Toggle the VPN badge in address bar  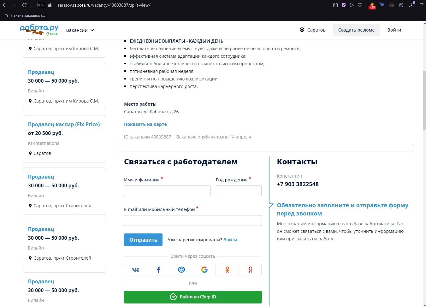(41, 5)
